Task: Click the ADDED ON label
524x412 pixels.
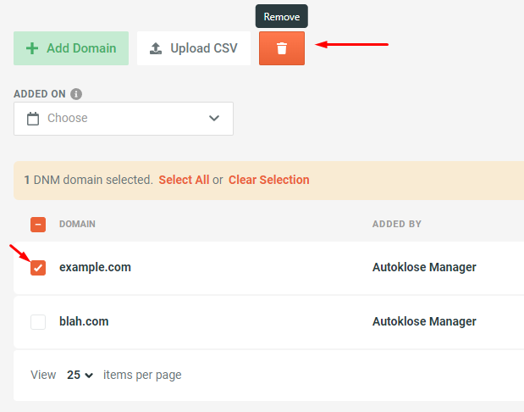Action: [x=40, y=94]
